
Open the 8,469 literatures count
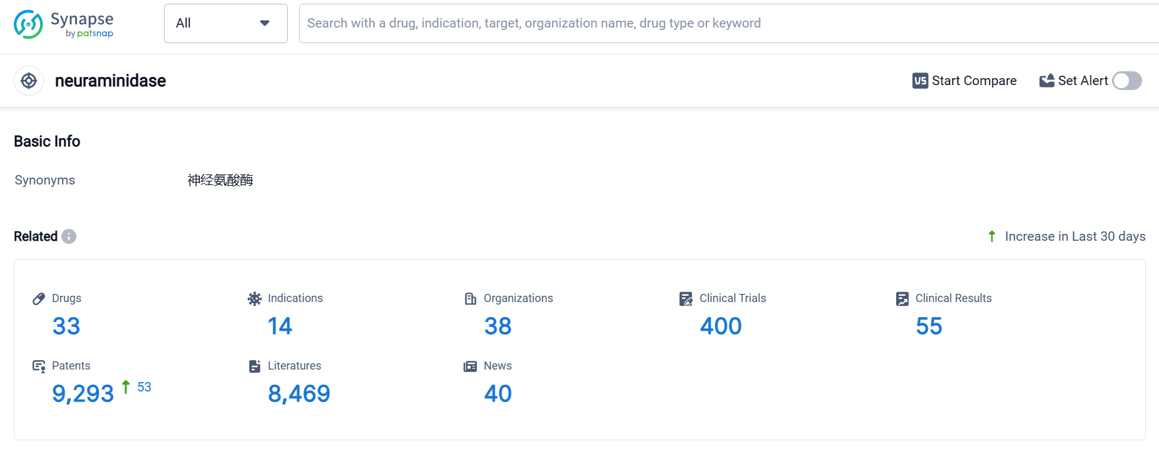click(x=299, y=394)
